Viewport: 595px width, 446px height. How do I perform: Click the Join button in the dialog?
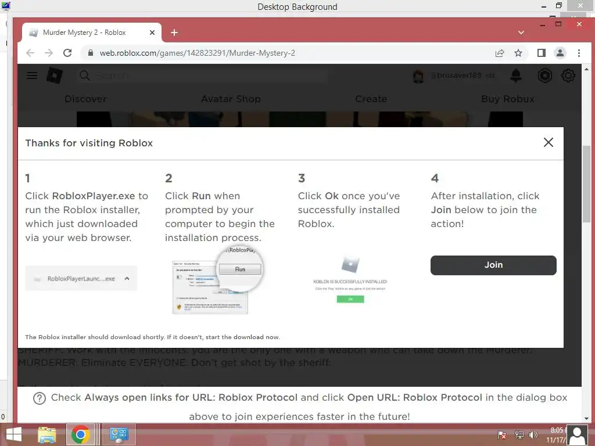(x=493, y=265)
